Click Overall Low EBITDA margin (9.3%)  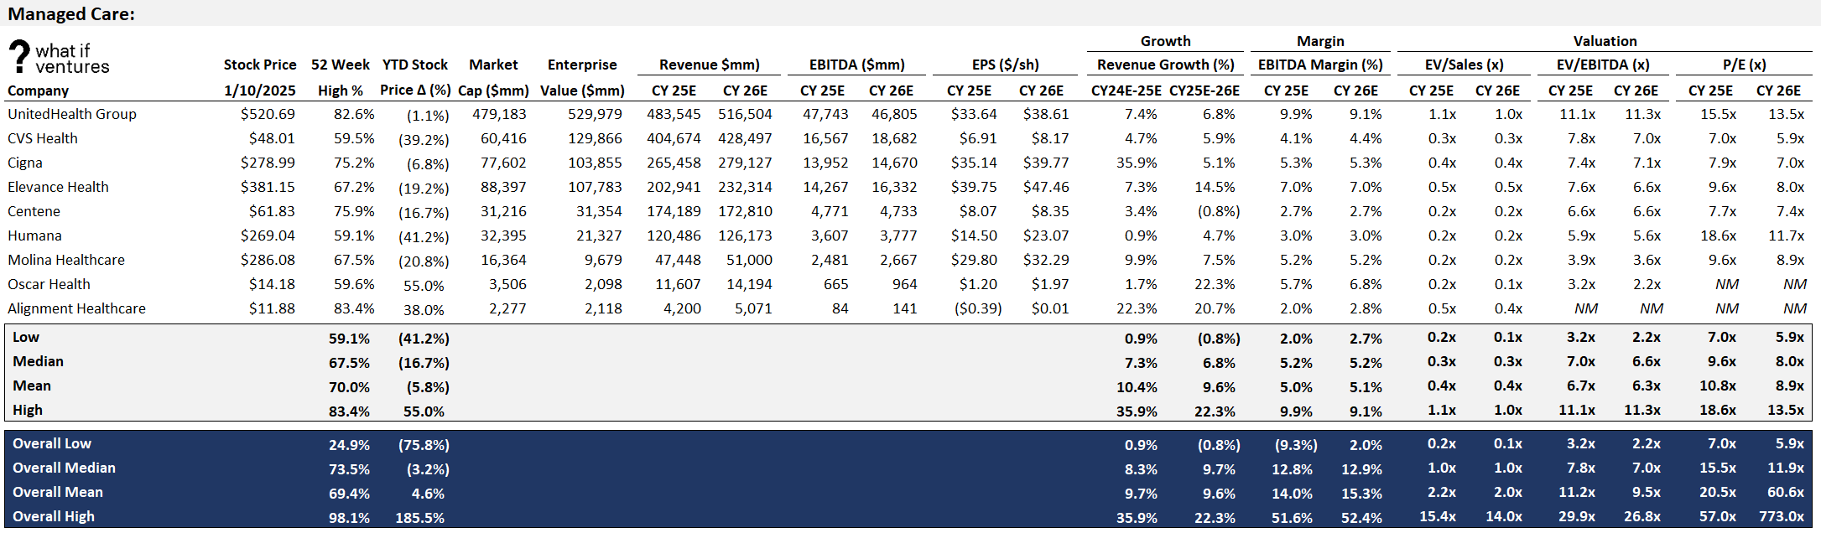[1296, 445]
